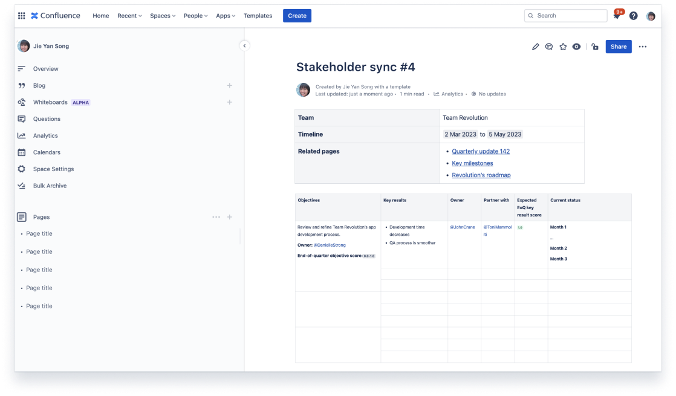Collapse the sidebar with the chevron control
The width and height of the screenshot is (676, 396).
pos(244,44)
